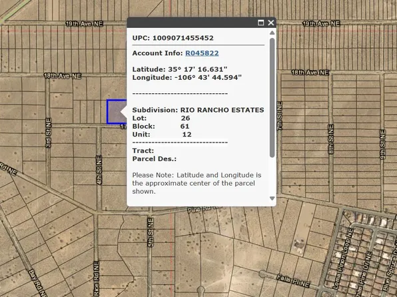Click the 3rd St NE street label

(x=48, y=133)
